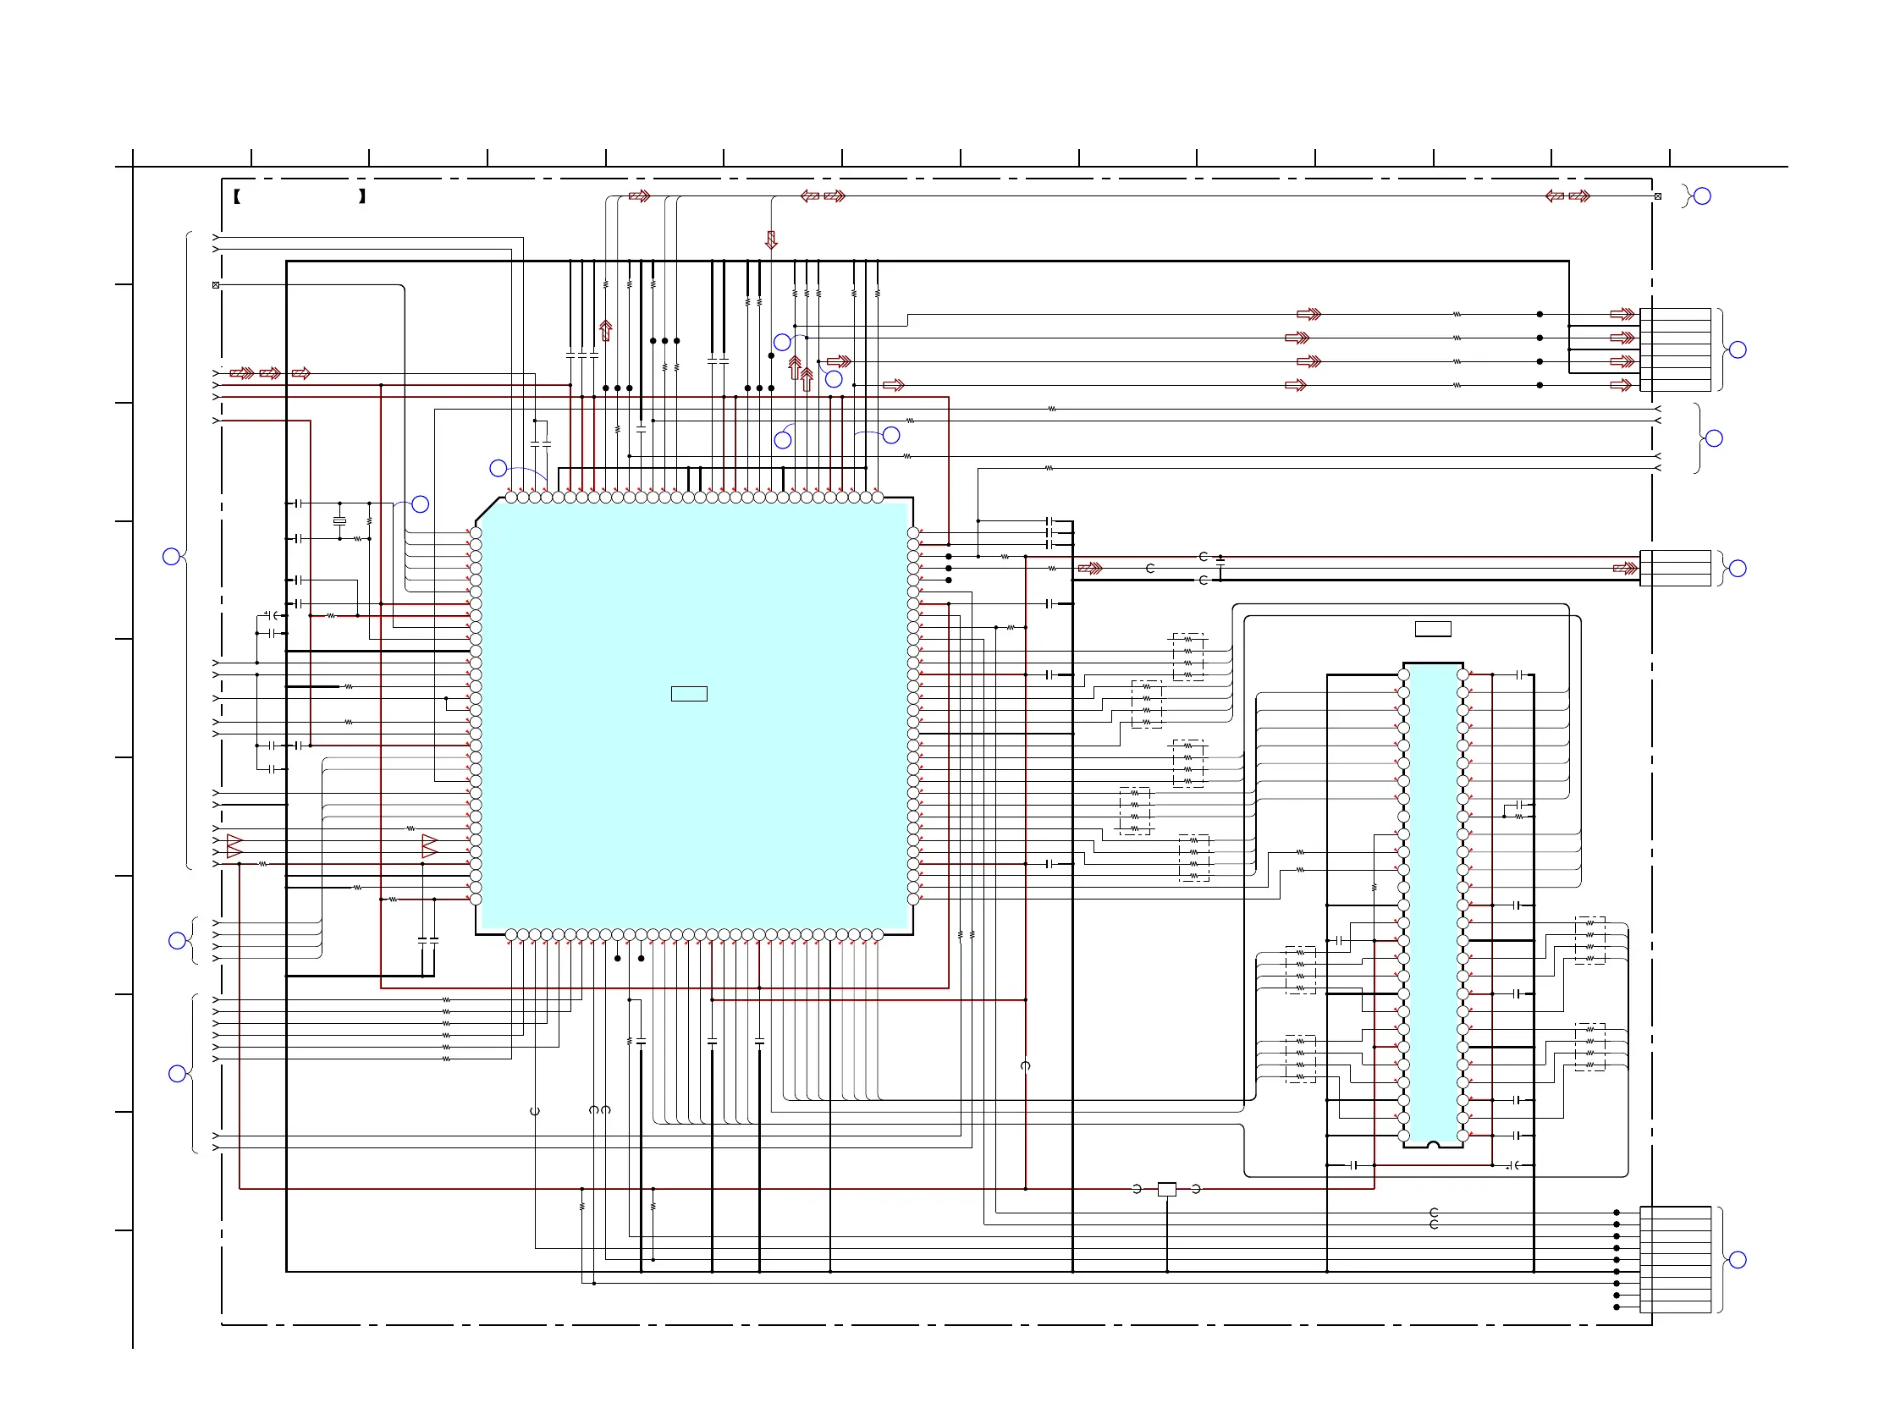Click the white label box inside large IC
Image resolution: width=1895 pixels, height=1425 pixels.
689,694
